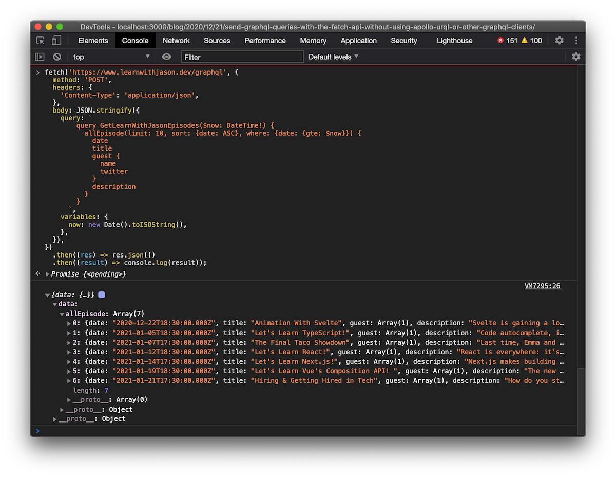Select the inspect element tool
Screen dimensions: 616x477
pyautogui.click(x=39, y=40)
